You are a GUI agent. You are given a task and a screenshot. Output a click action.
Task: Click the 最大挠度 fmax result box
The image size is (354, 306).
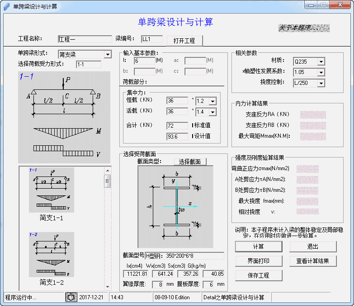click(307, 201)
